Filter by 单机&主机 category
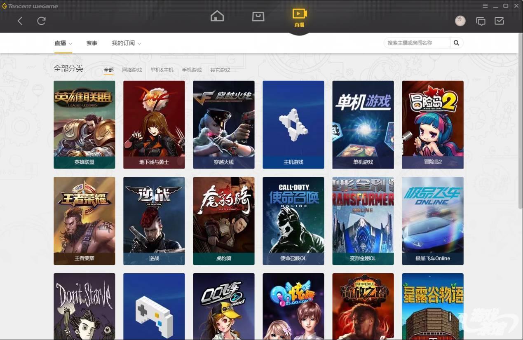523x340 pixels. point(162,70)
